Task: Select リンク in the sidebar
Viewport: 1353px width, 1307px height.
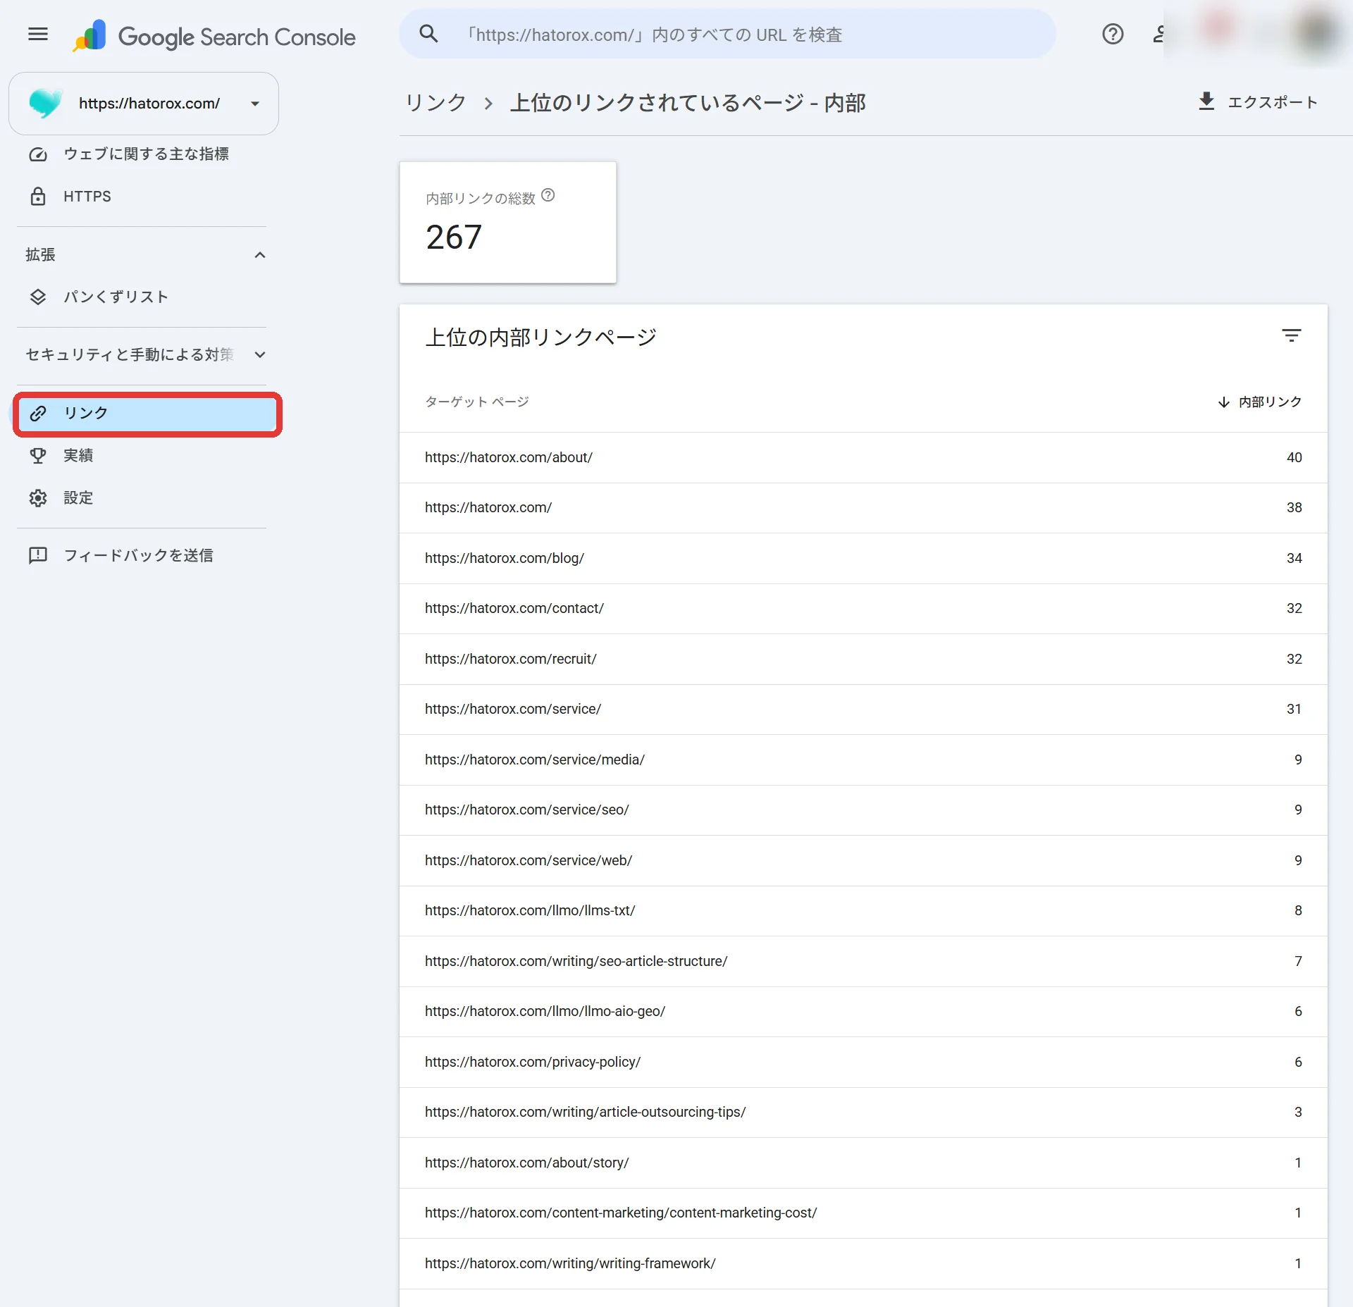Action: pyautogui.click(x=147, y=413)
